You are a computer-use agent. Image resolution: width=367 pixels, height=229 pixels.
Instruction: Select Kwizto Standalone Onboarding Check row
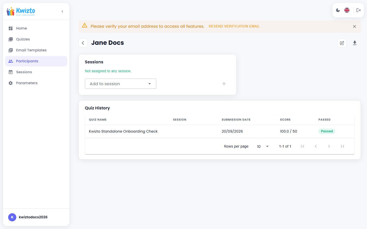click(x=220, y=131)
